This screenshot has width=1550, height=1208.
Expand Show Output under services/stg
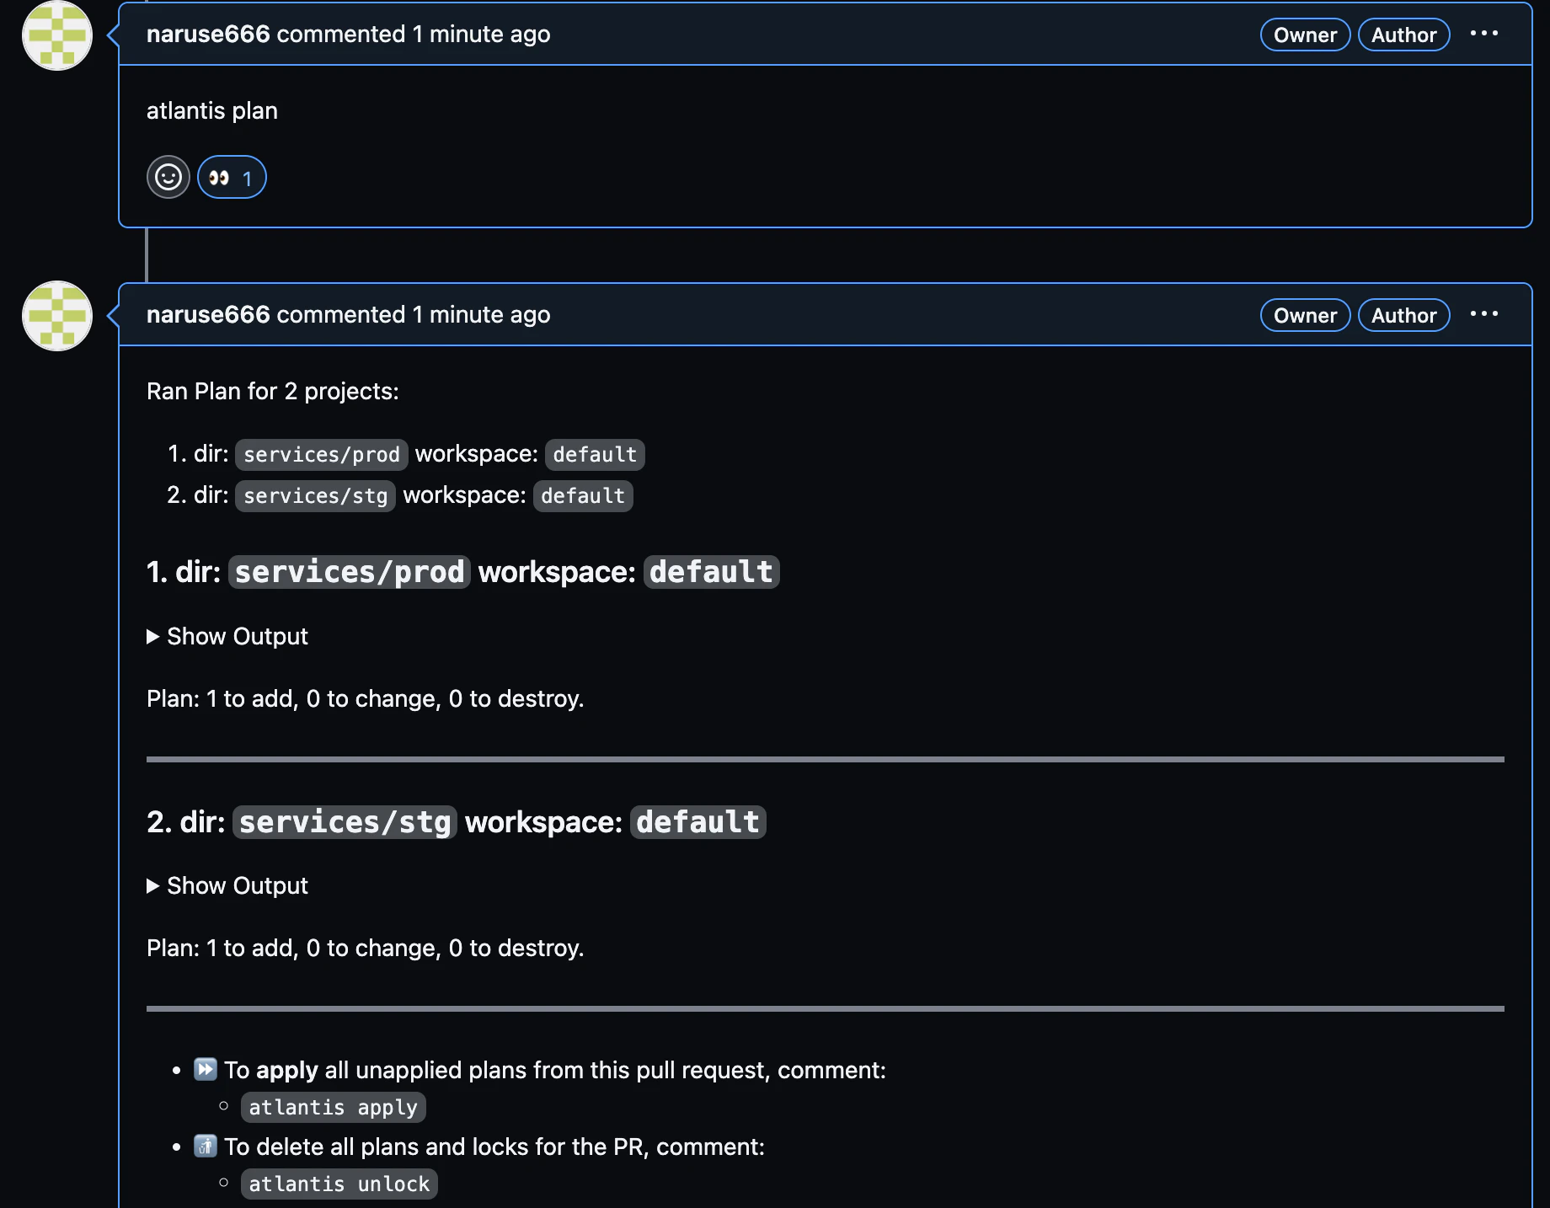[x=227, y=885]
